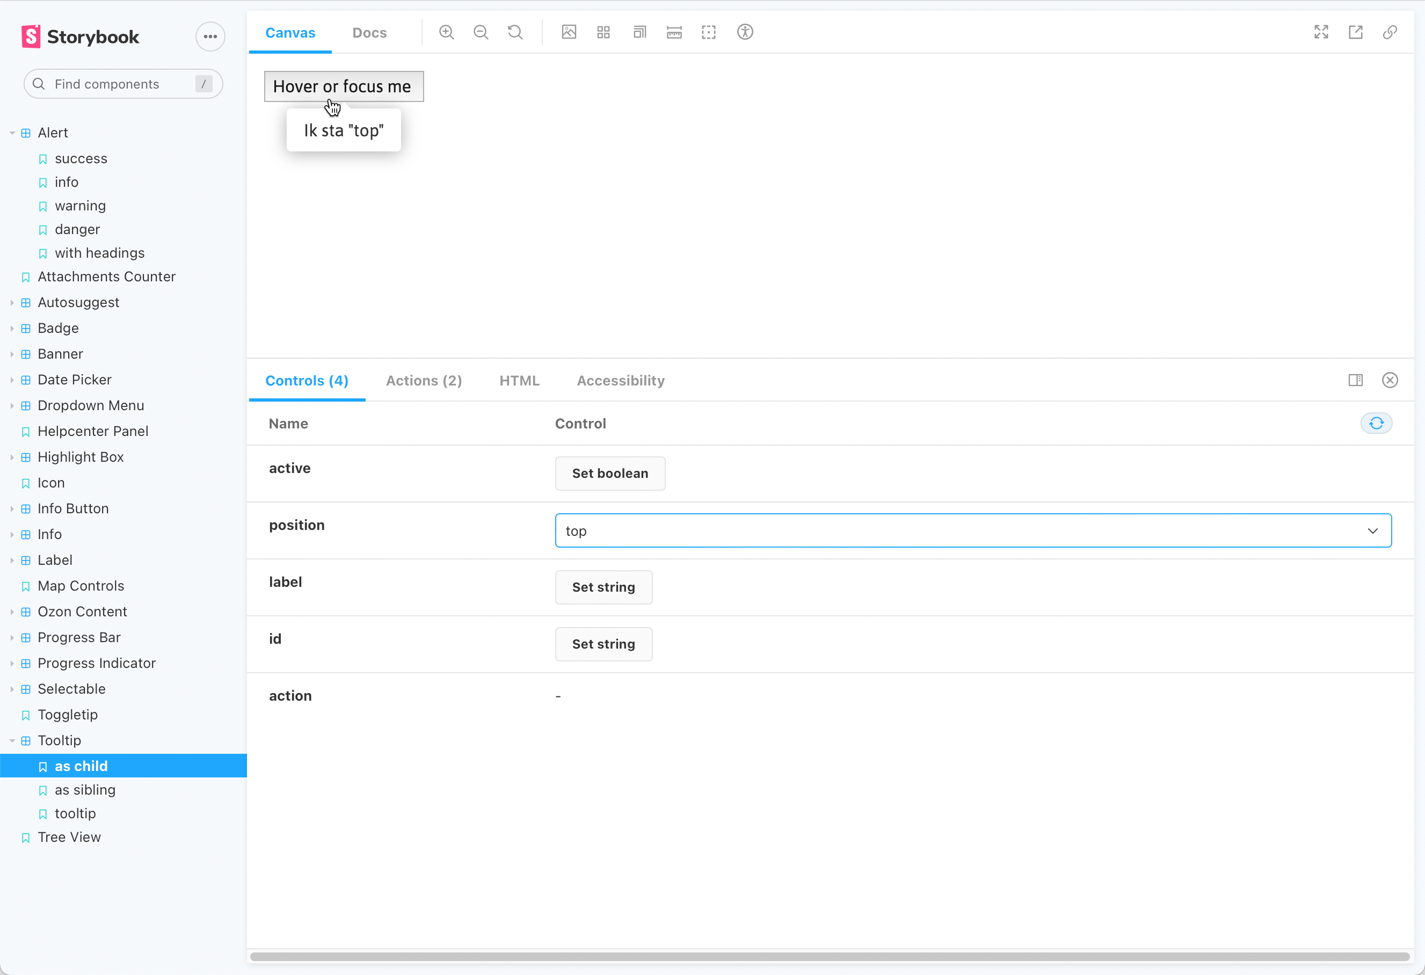Screen dimensions: 1425x975
Task: Click Set string for the label control
Action: [x=604, y=587]
